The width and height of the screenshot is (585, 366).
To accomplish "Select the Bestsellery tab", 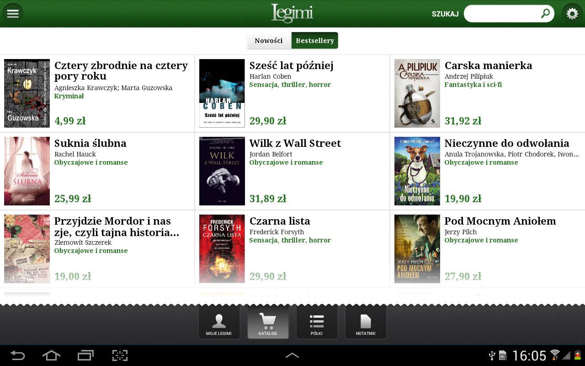I will point(314,40).
